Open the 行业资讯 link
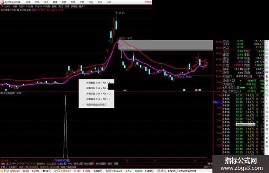269x173 pixels. tap(44, 167)
